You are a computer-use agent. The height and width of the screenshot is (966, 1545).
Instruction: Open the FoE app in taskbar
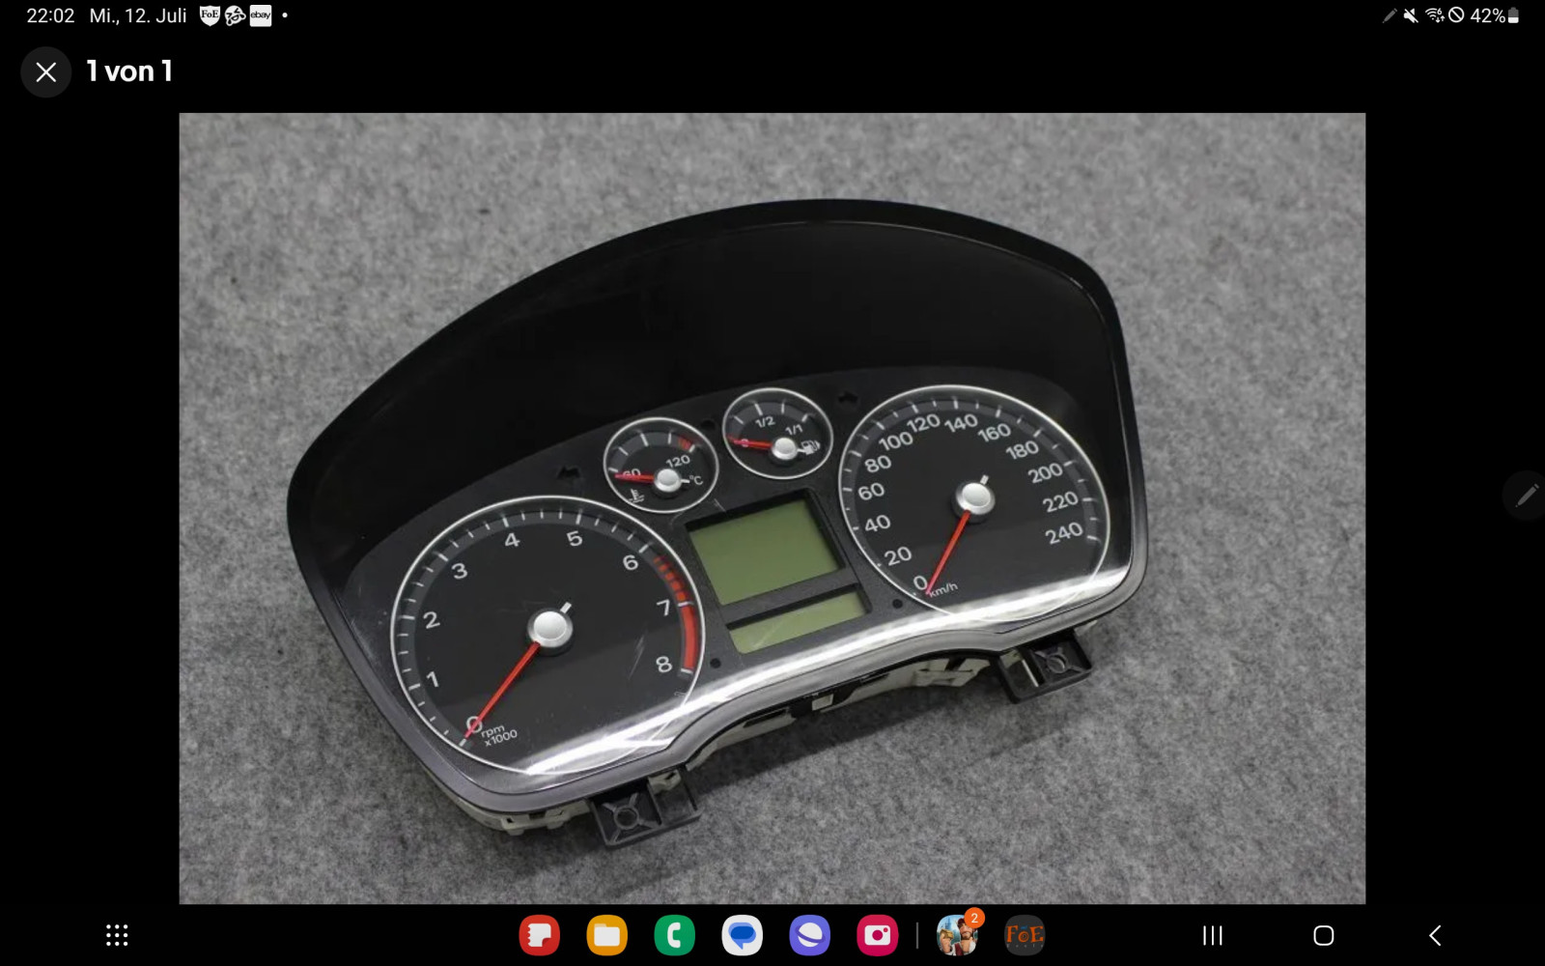coord(1024,935)
